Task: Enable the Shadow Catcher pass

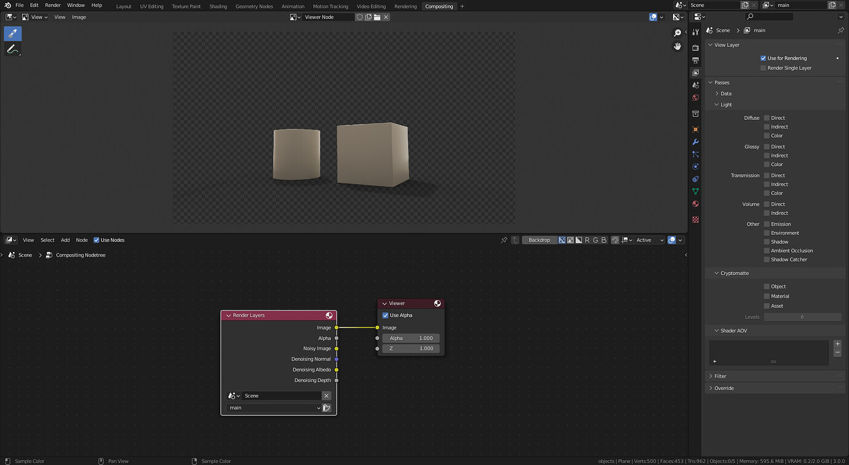Action: (x=767, y=260)
